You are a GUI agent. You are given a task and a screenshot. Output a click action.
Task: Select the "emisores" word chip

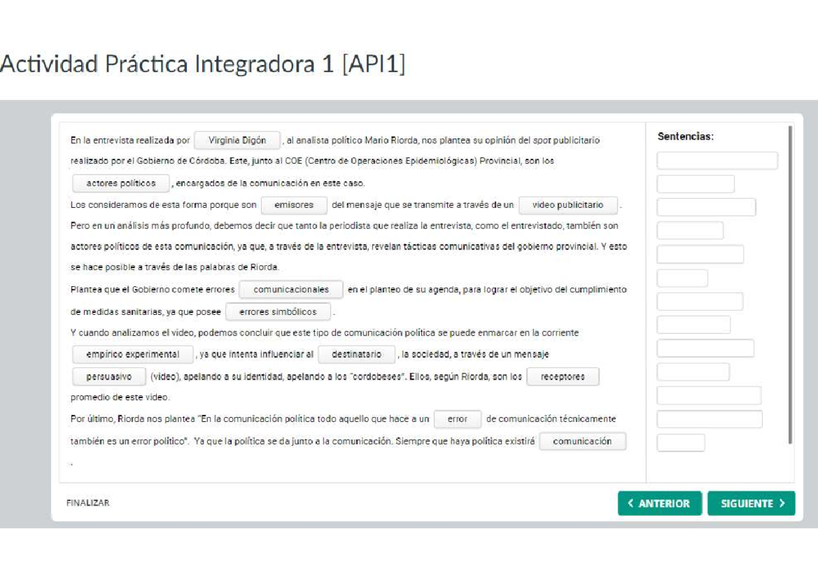294,204
